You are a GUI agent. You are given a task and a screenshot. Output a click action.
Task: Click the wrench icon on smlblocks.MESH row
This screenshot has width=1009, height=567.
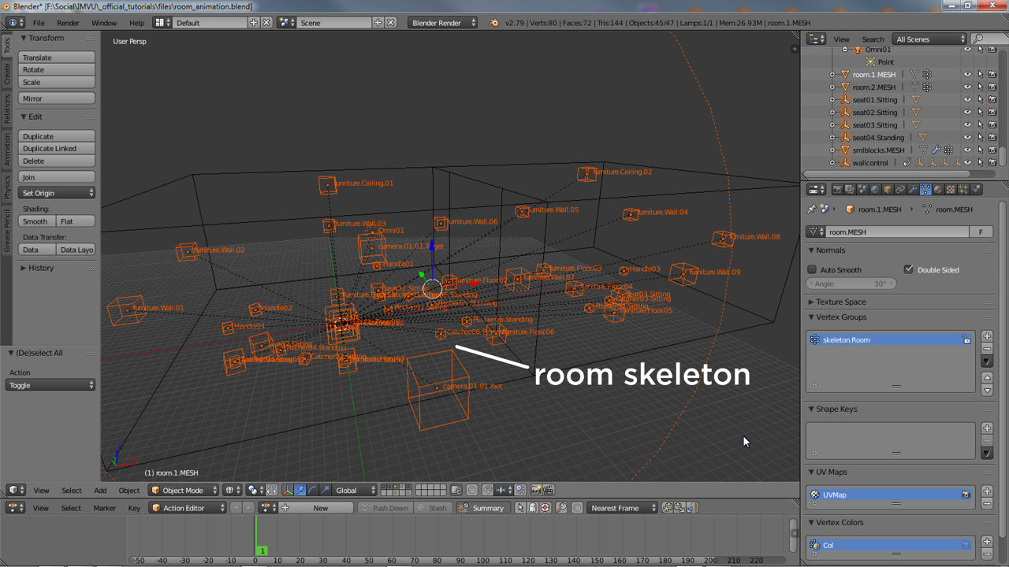pos(936,150)
